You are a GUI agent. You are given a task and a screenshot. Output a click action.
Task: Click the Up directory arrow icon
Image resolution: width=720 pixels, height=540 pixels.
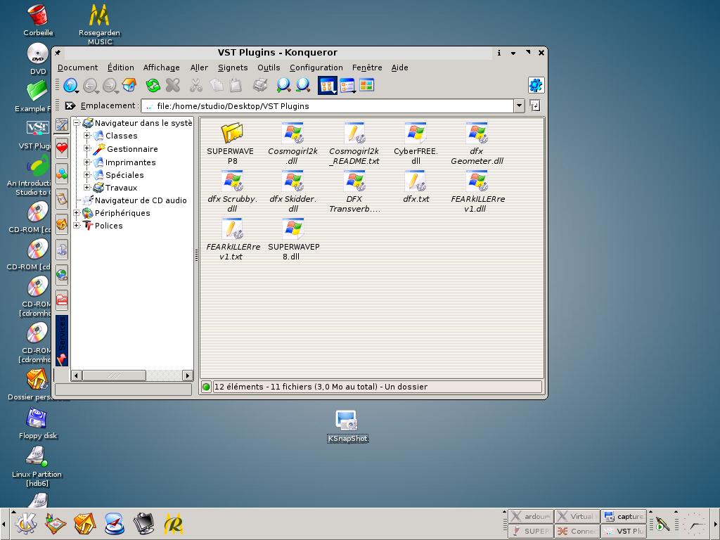point(70,86)
